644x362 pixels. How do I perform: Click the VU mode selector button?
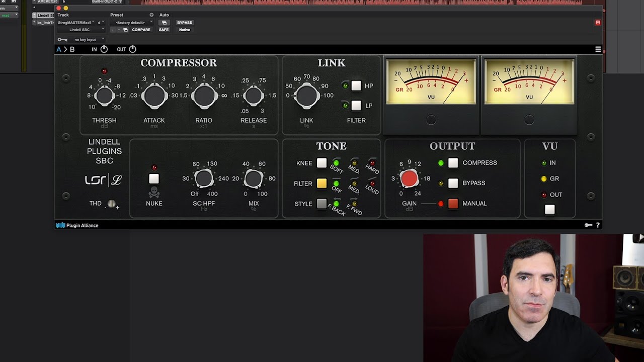click(x=550, y=210)
